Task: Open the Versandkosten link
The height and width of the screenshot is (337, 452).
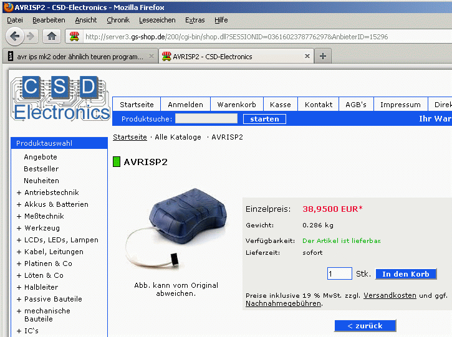Action: click(390, 295)
